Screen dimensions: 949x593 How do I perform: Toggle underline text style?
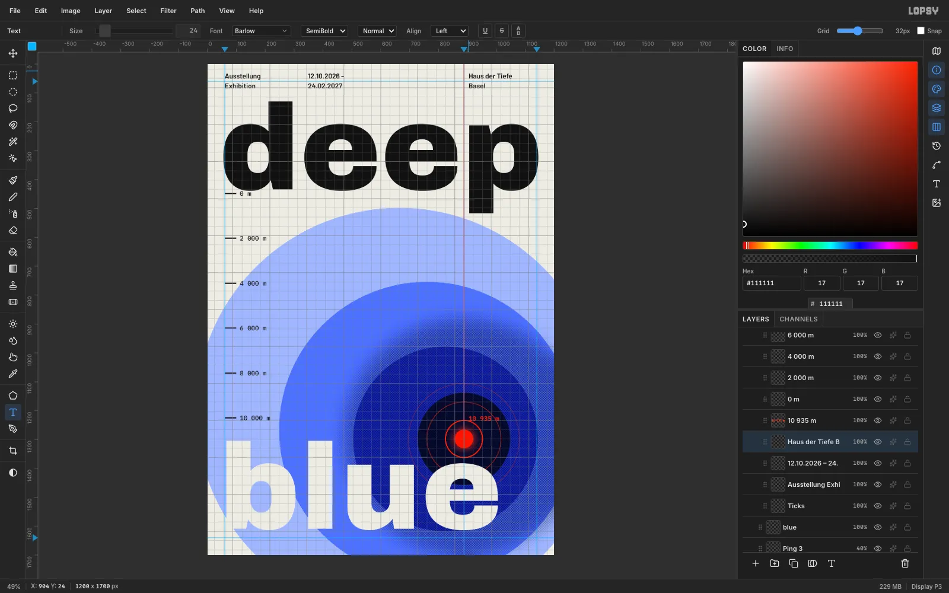click(x=485, y=31)
